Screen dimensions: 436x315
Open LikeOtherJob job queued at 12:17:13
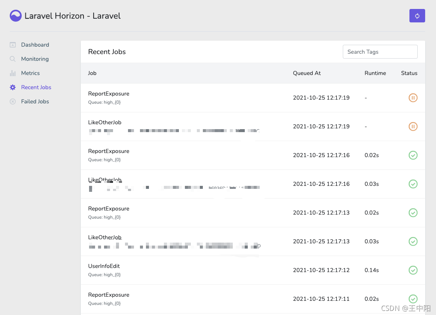[105, 237]
